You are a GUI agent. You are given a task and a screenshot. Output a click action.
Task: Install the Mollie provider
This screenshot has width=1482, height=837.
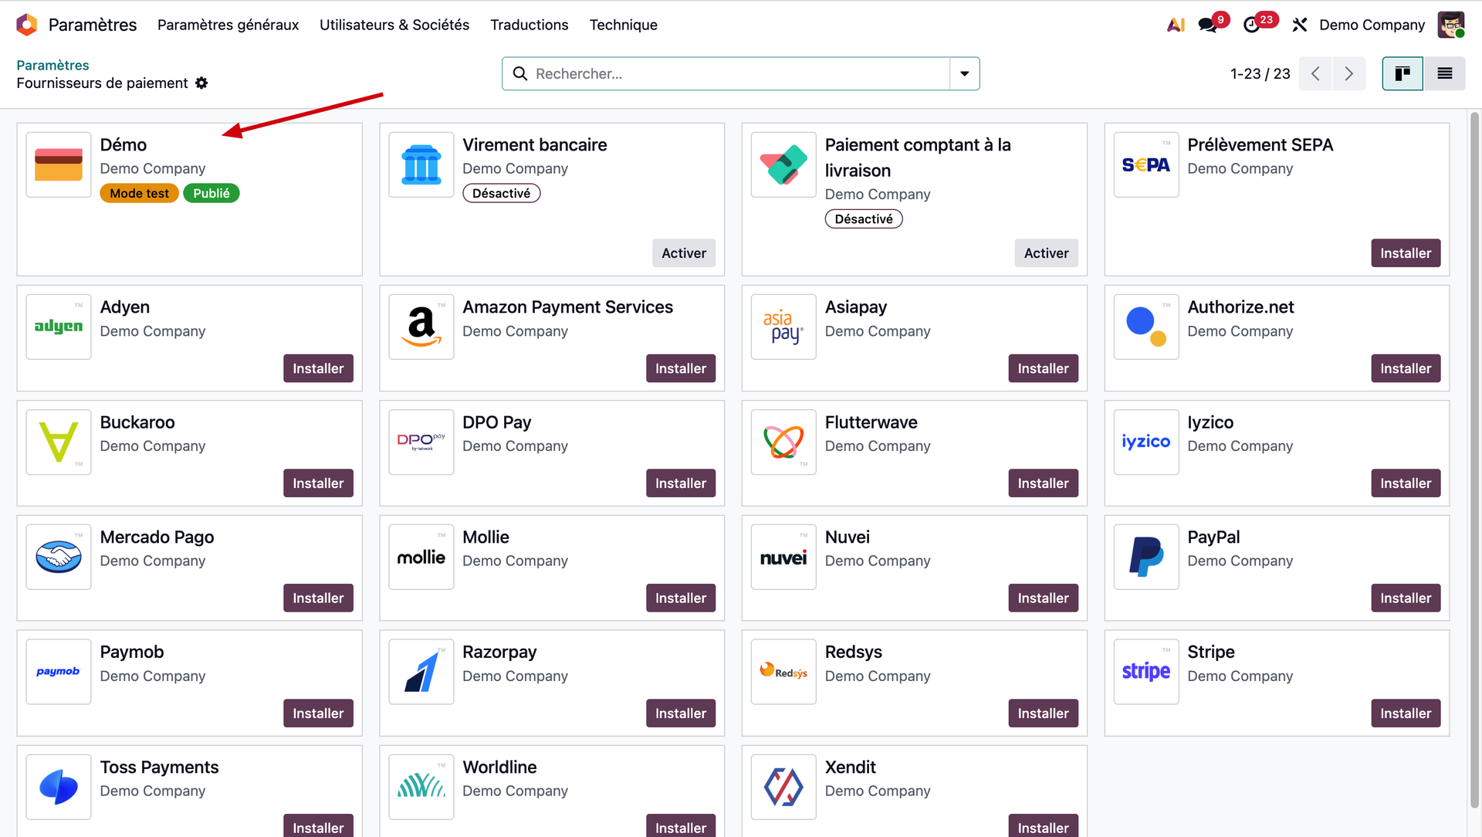(681, 598)
